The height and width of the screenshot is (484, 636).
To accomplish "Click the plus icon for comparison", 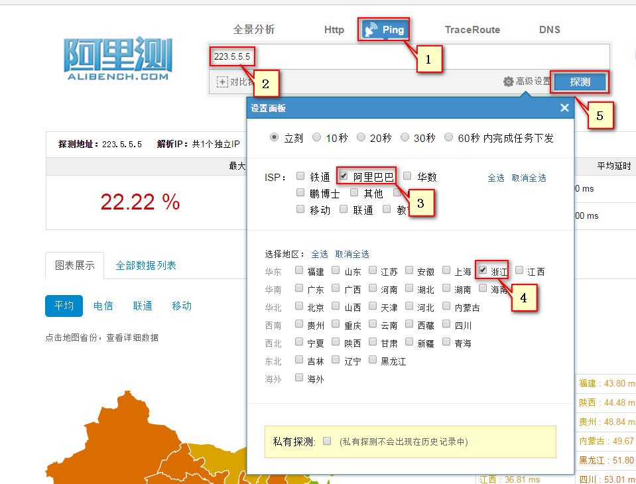I will (222, 82).
